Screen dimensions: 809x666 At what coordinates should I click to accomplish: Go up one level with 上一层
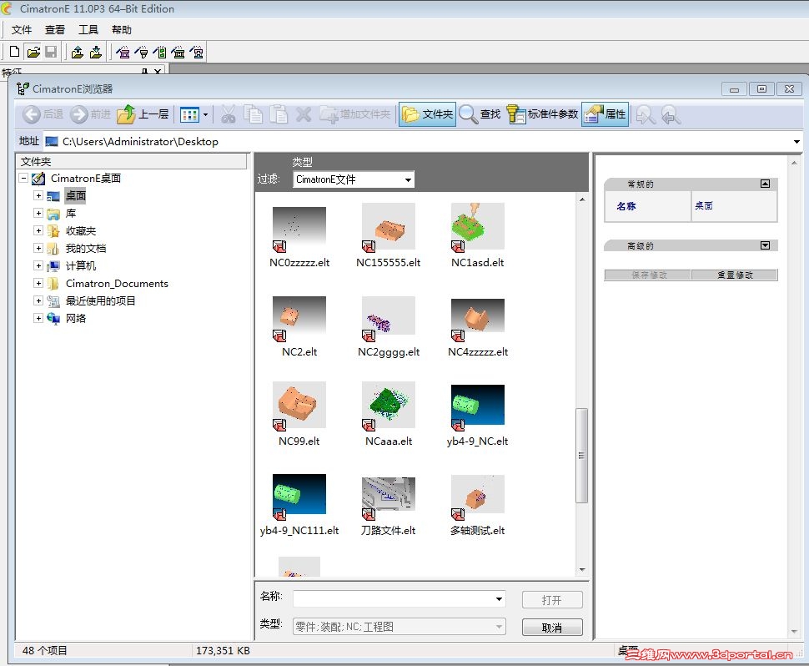pos(143,114)
